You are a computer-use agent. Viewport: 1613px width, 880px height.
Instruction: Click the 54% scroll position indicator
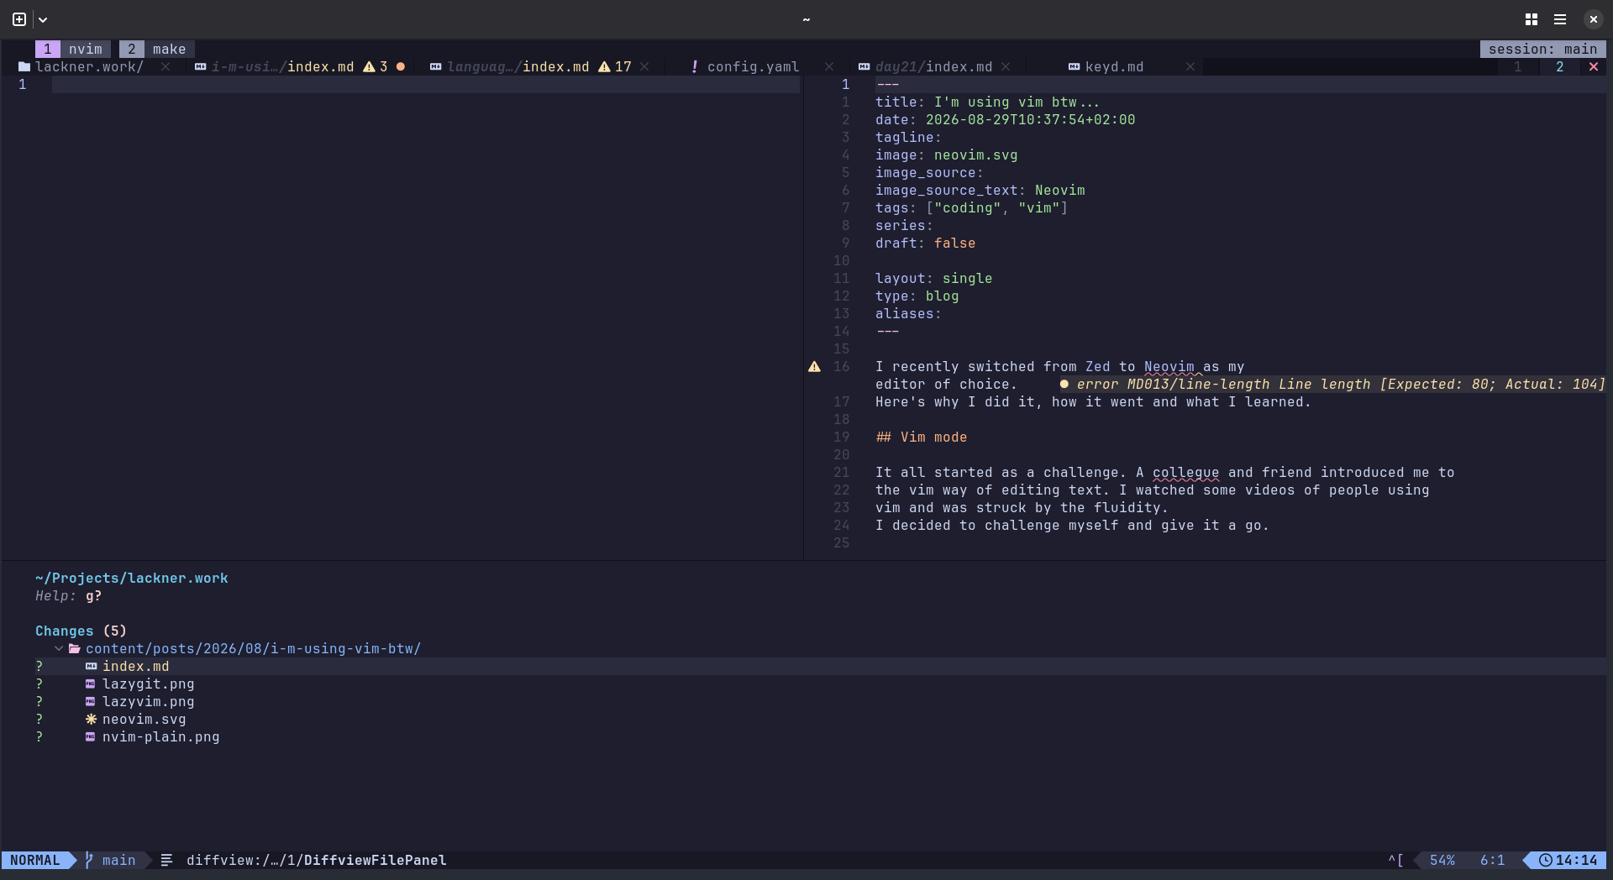click(1442, 860)
